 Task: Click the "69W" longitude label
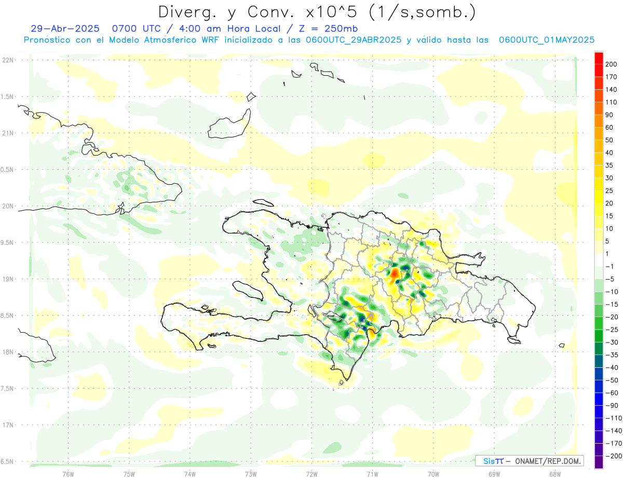click(494, 474)
